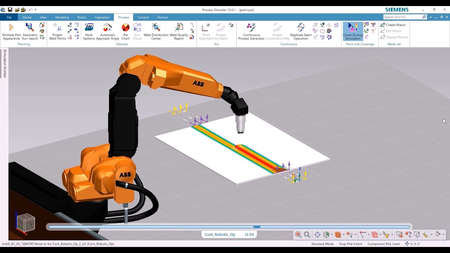The height and width of the screenshot is (253, 450).
Task: Open quick access toolbar customize dropdown
Action: pos(36,9)
